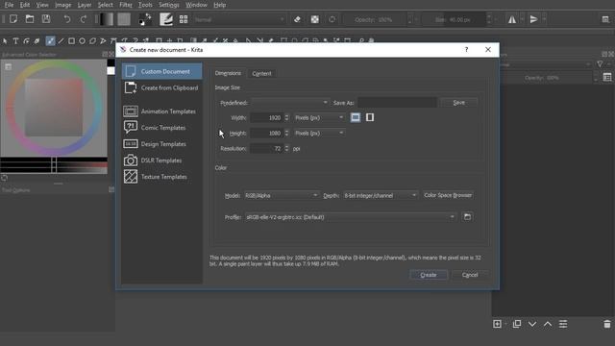The height and width of the screenshot is (346, 615).
Task: Select the Rectangle tool
Action: [x=71, y=40]
